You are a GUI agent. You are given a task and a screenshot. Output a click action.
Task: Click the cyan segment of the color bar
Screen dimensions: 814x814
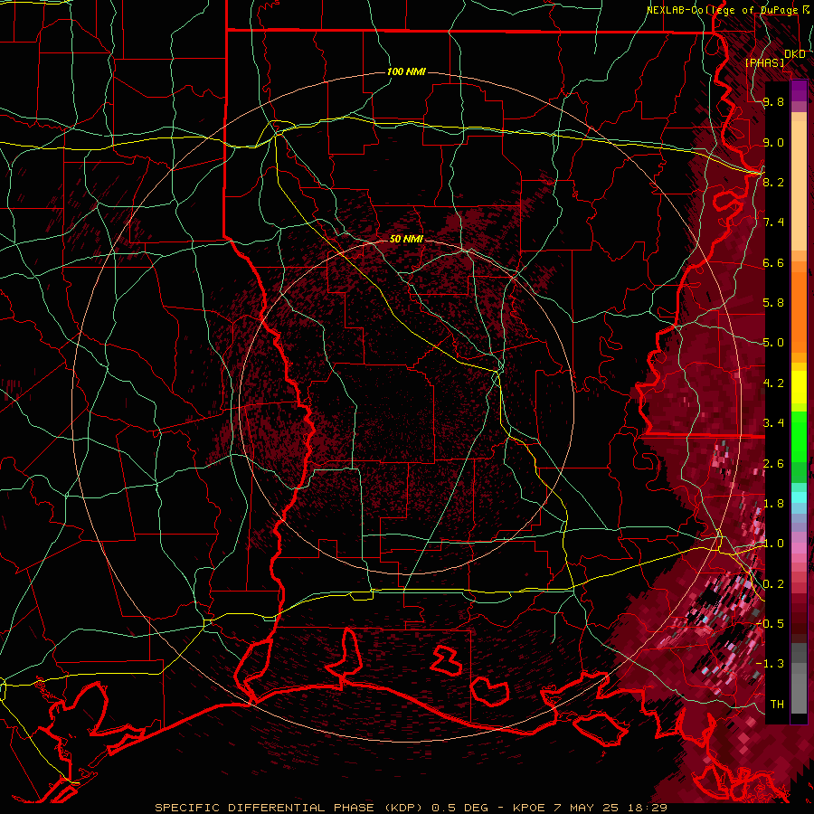pyautogui.click(x=799, y=497)
